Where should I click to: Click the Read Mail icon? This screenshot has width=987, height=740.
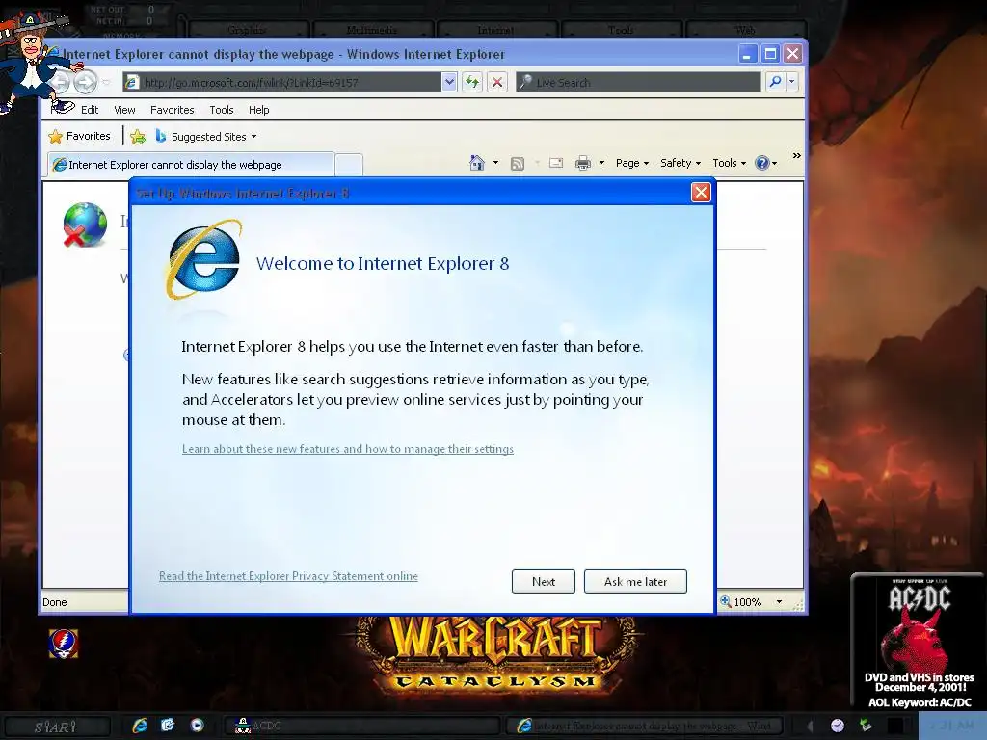tap(556, 163)
